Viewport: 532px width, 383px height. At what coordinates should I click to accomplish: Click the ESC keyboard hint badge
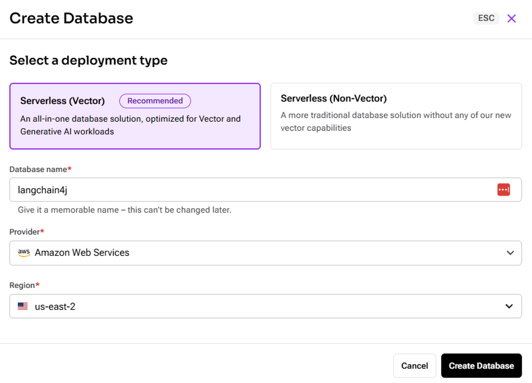point(486,18)
